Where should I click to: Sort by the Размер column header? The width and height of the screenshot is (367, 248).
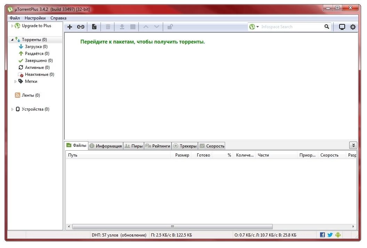(181, 155)
